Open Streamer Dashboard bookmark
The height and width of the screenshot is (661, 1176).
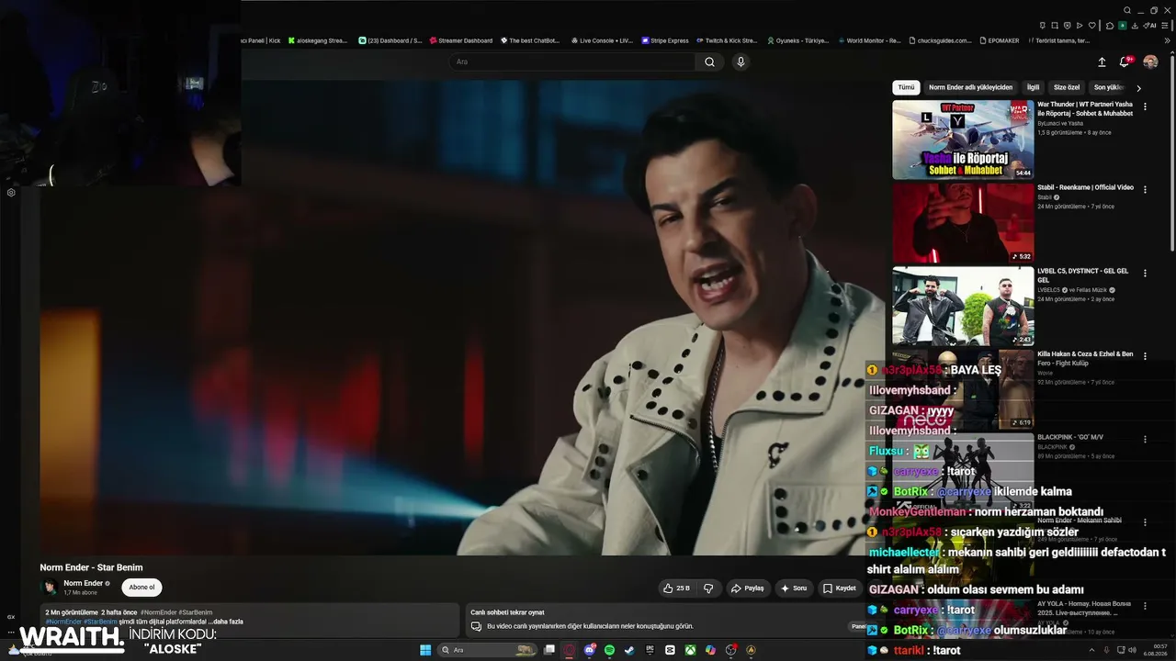pyautogui.click(x=461, y=40)
